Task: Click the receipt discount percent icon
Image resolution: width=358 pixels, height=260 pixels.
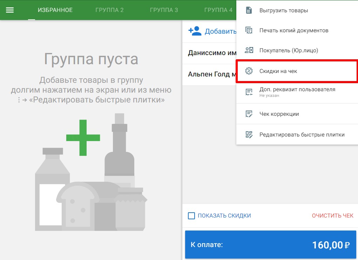Action: (249, 71)
